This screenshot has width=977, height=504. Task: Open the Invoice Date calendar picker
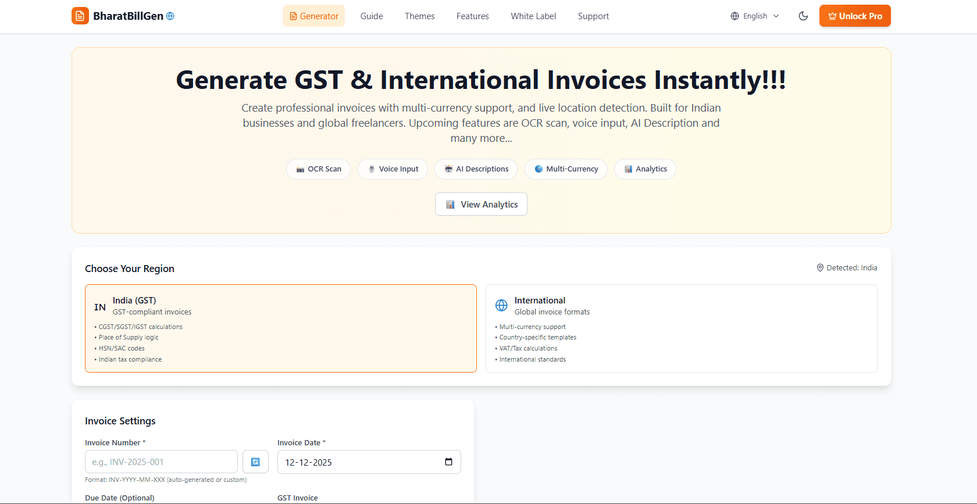click(x=448, y=462)
